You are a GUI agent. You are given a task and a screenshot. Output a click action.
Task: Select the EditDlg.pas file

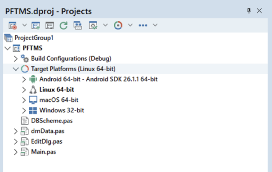click(47, 141)
